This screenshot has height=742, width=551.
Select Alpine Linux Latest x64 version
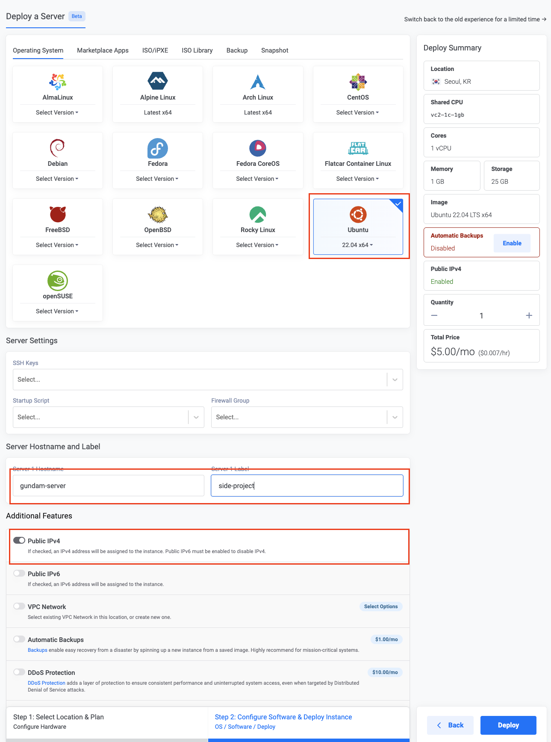pyautogui.click(x=158, y=112)
